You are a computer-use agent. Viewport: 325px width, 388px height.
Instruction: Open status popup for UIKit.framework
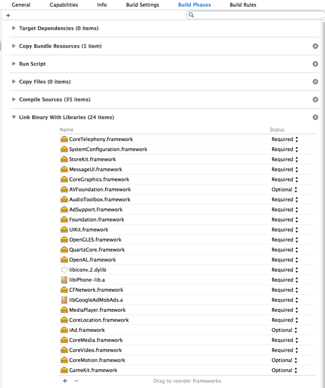click(285, 229)
